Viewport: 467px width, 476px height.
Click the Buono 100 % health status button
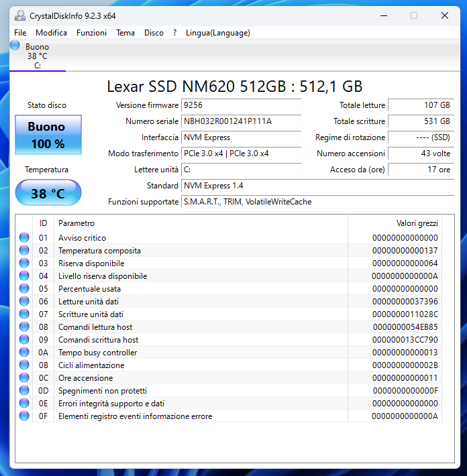tap(48, 135)
